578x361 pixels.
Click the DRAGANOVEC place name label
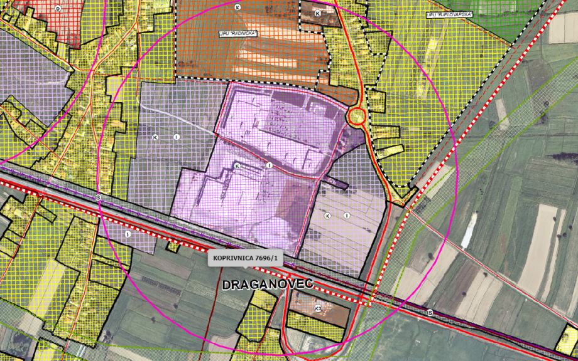[268, 284]
